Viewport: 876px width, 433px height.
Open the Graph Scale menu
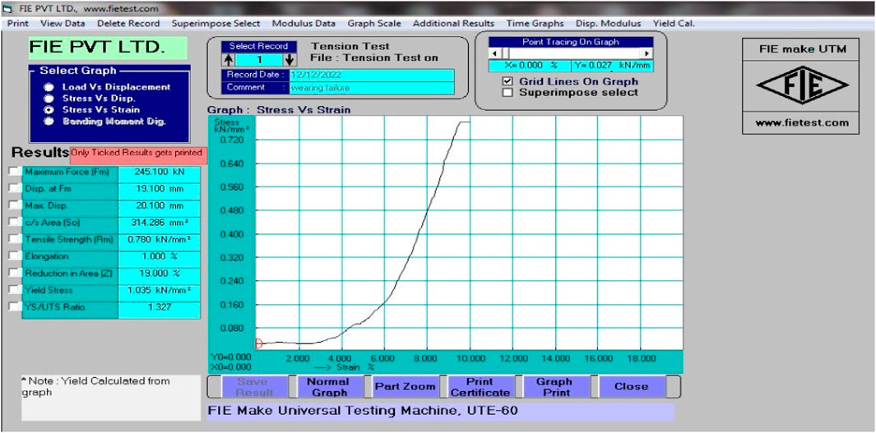pyautogui.click(x=373, y=24)
